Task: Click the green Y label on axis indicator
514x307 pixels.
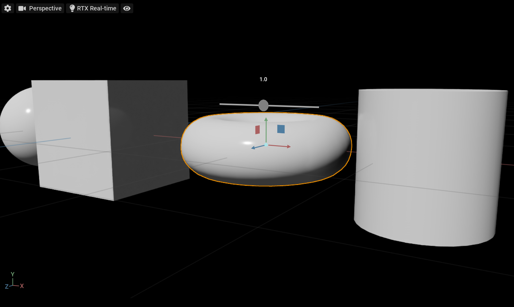Action: click(x=13, y=274)
